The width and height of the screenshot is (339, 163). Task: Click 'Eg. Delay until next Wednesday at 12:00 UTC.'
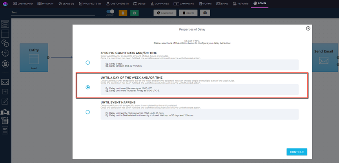[129, 89]
